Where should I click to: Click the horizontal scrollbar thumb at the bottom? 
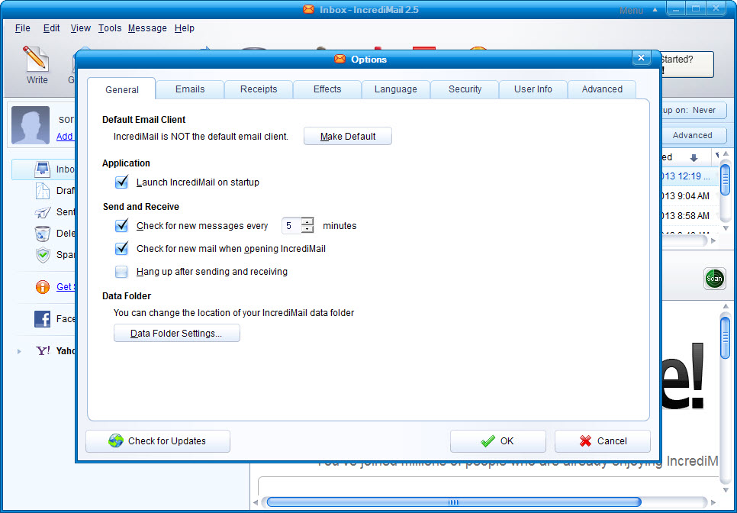(x=454, y=502)
